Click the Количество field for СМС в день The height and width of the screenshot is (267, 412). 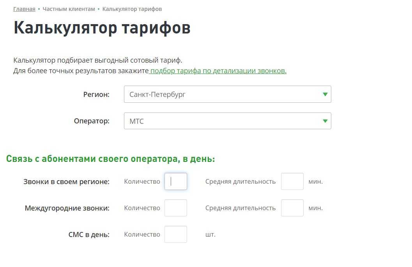click(x=176, y=234)
